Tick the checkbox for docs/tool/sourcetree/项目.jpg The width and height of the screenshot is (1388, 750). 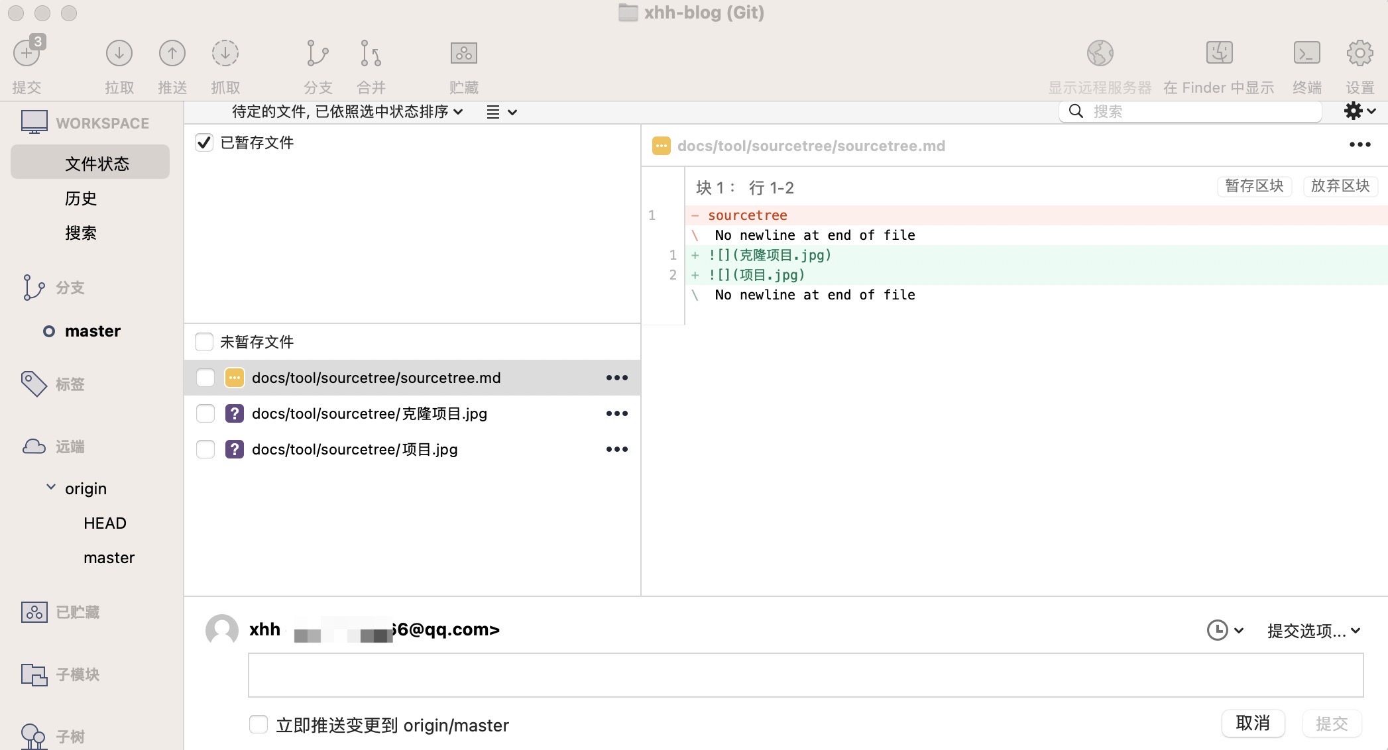click(x=205, y=449)
